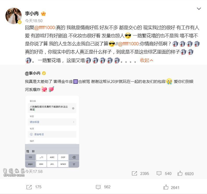
Task: Click the crown membership badge icon
Action: point(43,14)
